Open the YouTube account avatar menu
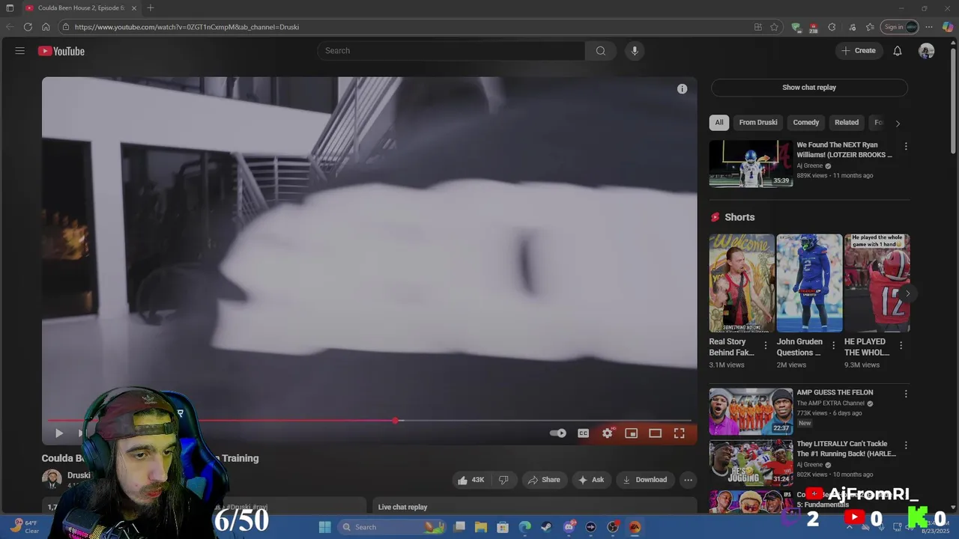The height and width of the screenshot is (539, 959). [927, 51]
